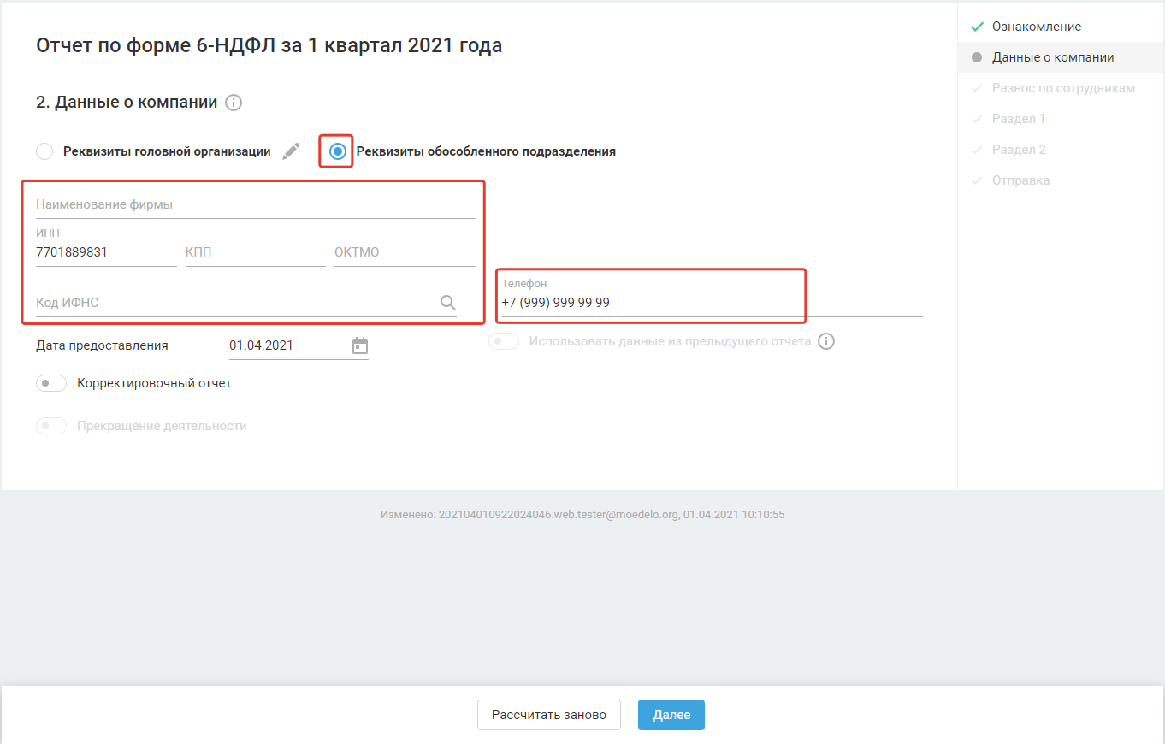Focus the Наименование фирмы field

[x=256, y=204]
